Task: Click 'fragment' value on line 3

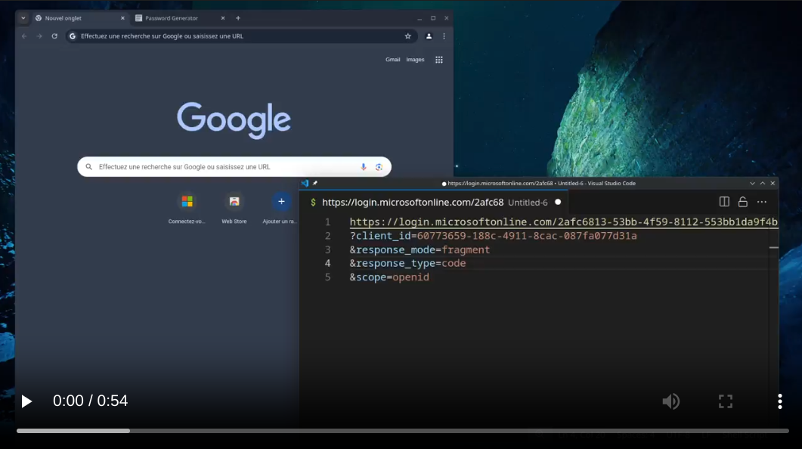Action: tap(466, 249)
